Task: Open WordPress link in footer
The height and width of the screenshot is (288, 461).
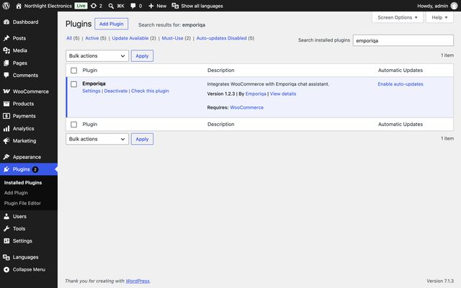Action: pyautogui.click(x=138, y=281)
